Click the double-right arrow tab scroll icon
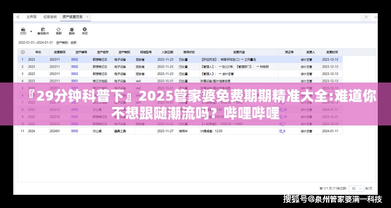Screen dimensions: 391x208 (366, 17)
